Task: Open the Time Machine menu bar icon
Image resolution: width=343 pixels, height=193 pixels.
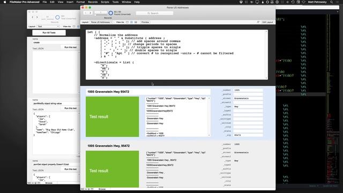Action: [x=293, y=2]
